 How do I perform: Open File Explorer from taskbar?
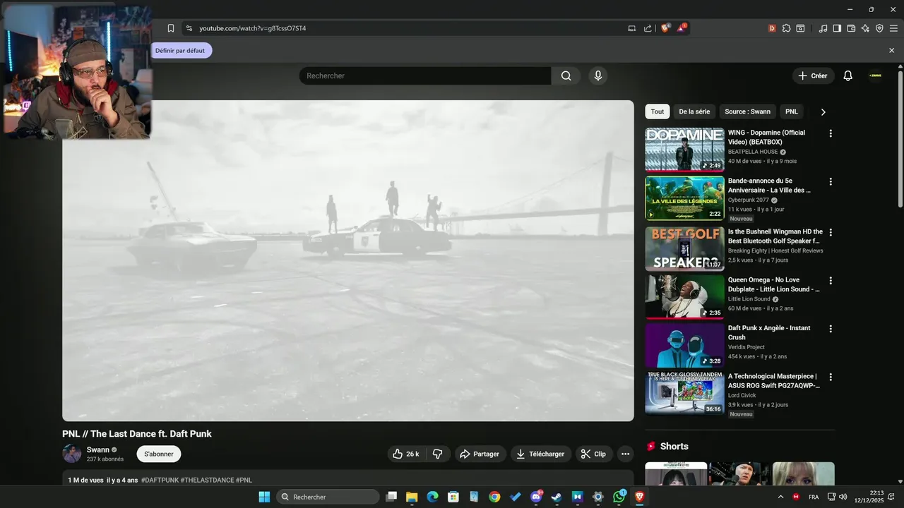coord(412,497)
